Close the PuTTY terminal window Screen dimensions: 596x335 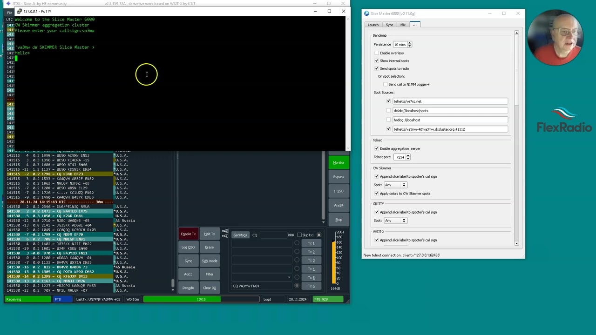[x=344, y=11]
